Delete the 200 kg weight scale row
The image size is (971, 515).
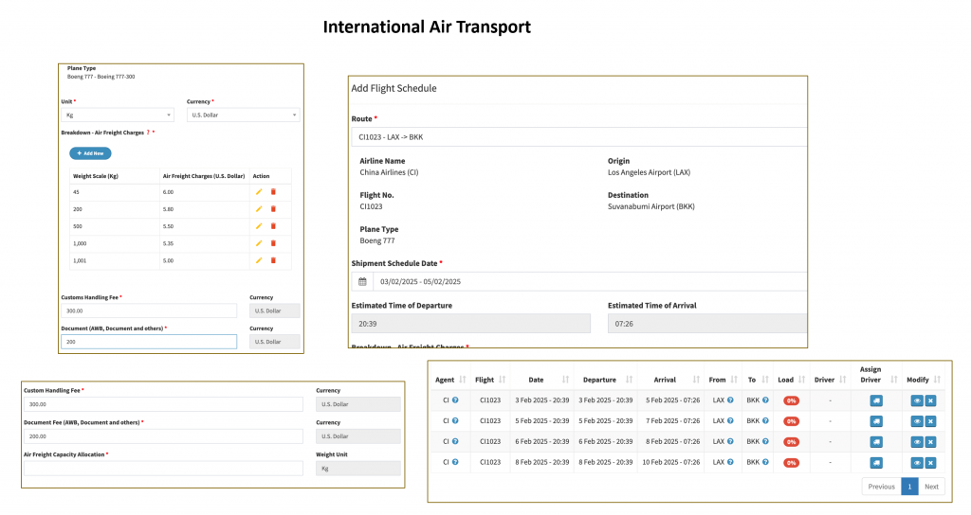coord(273,209)
